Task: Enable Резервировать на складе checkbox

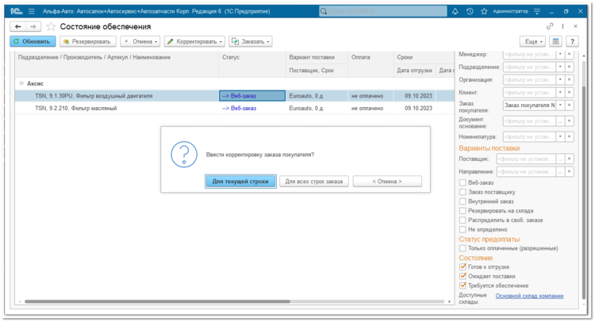Action: tap(463, 210)
